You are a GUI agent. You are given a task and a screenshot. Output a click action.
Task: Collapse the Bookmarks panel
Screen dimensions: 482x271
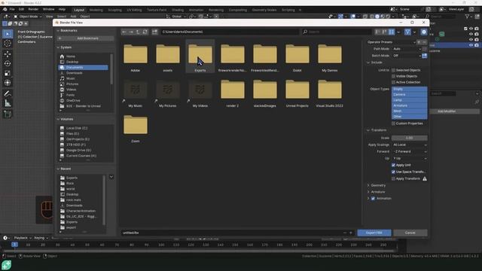[58, 30]
